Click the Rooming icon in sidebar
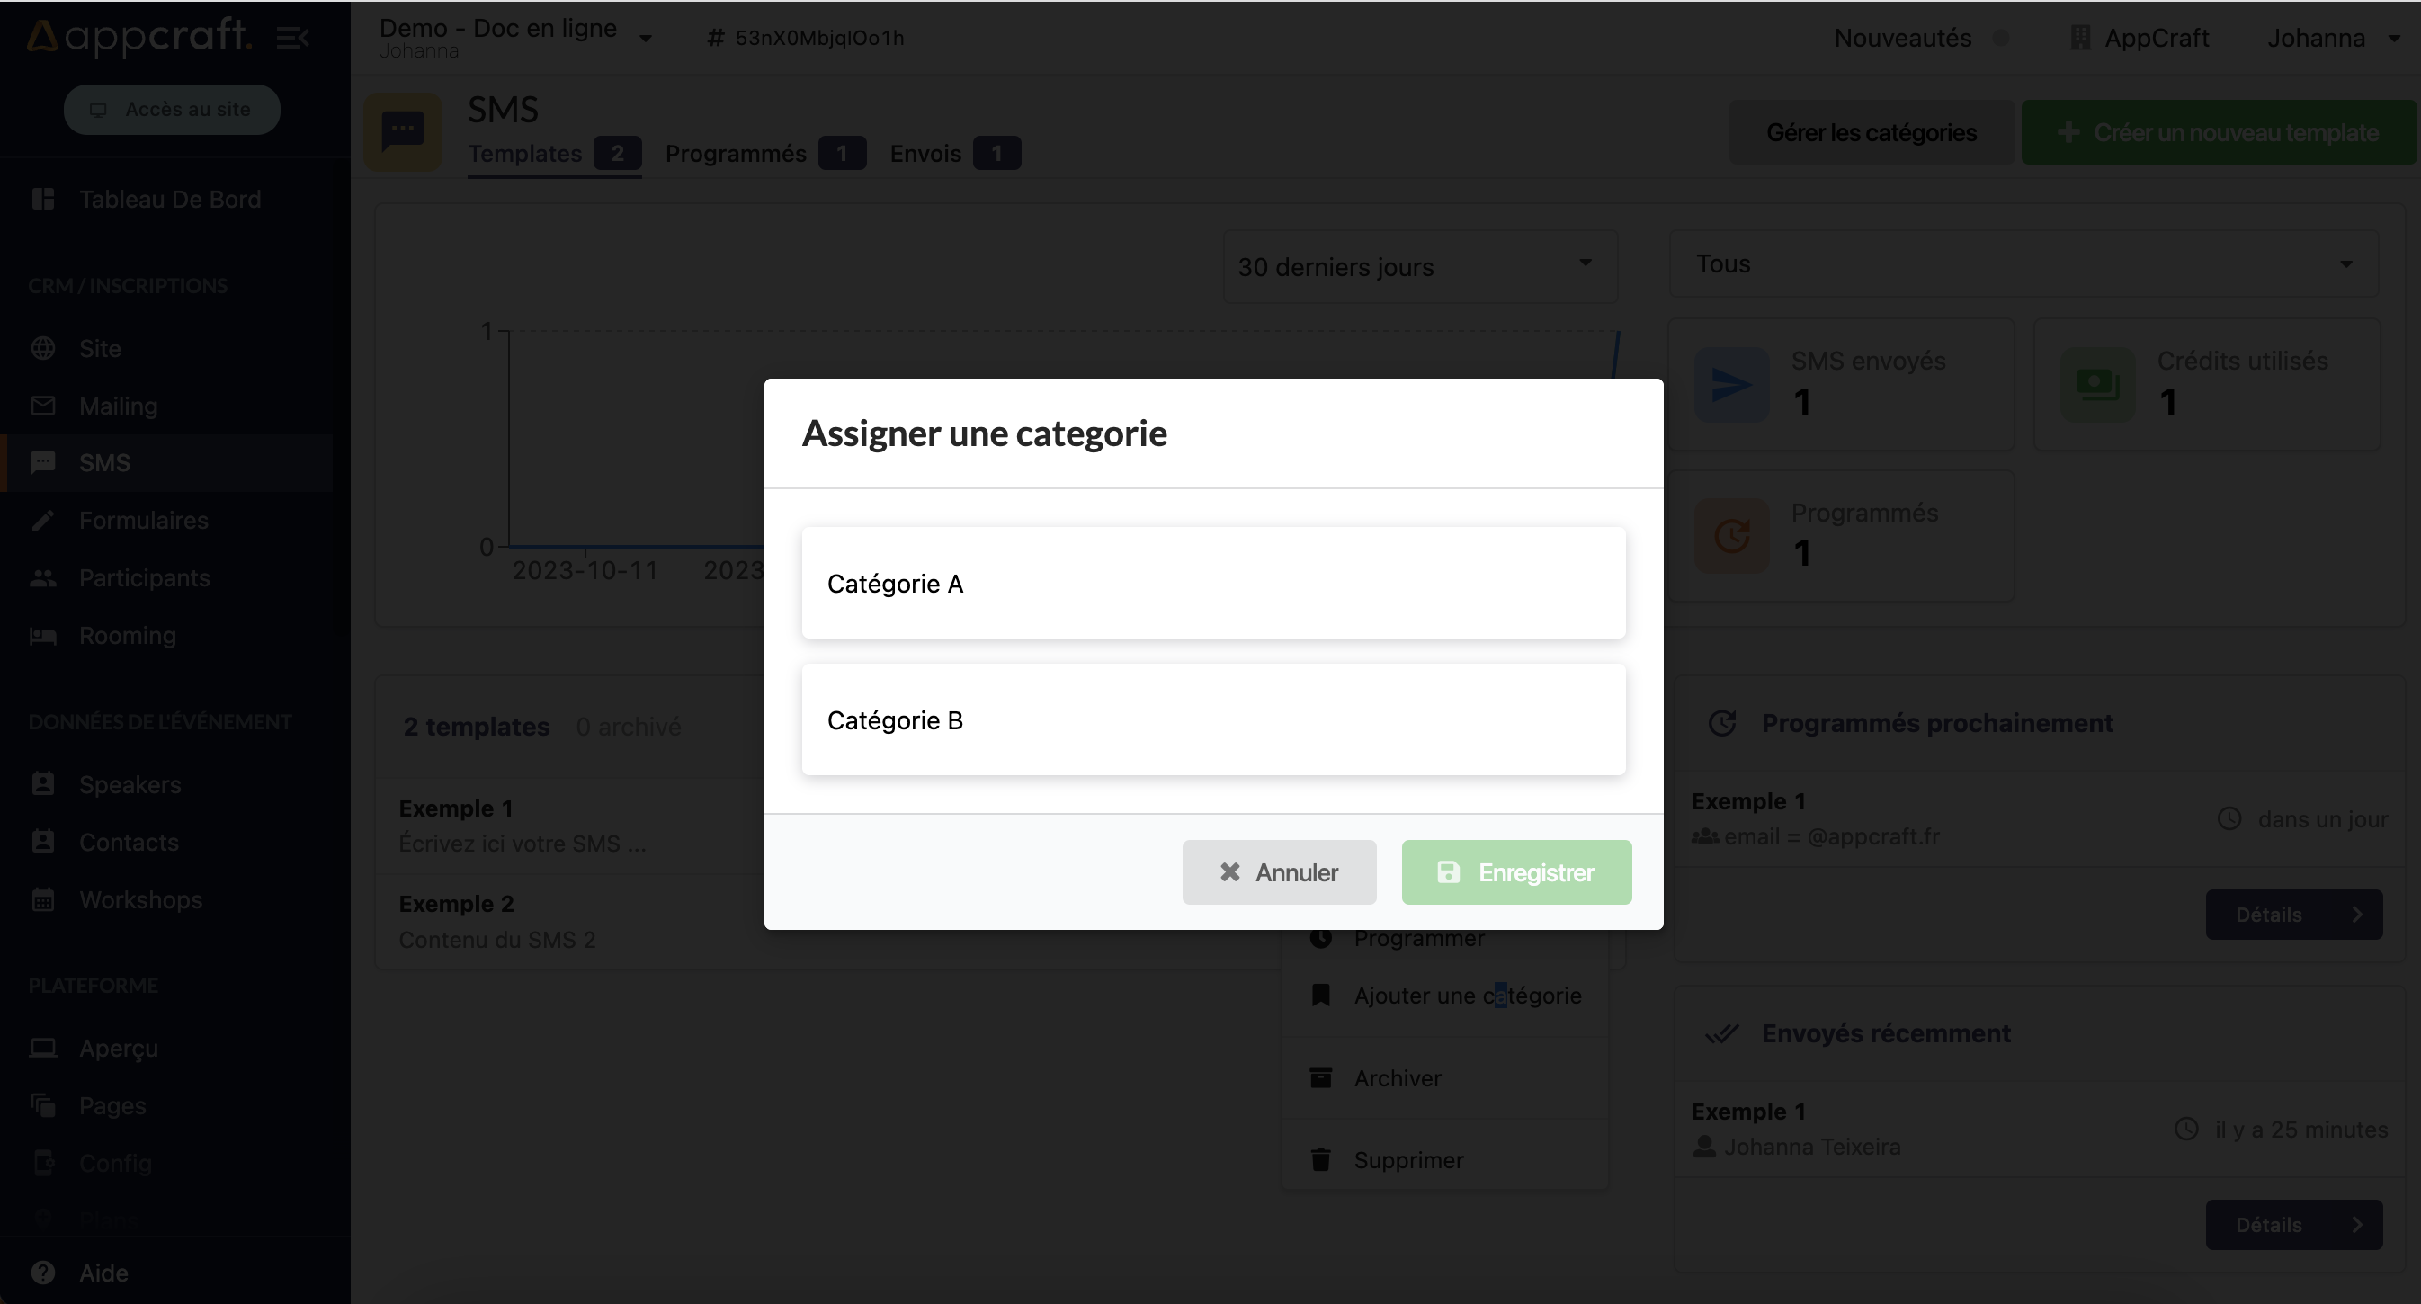The width and height of the screenshot is (2421, 1304). tap(41, 634)
